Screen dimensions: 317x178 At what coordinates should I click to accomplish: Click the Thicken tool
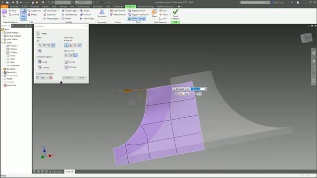click(x=85, y=14)
